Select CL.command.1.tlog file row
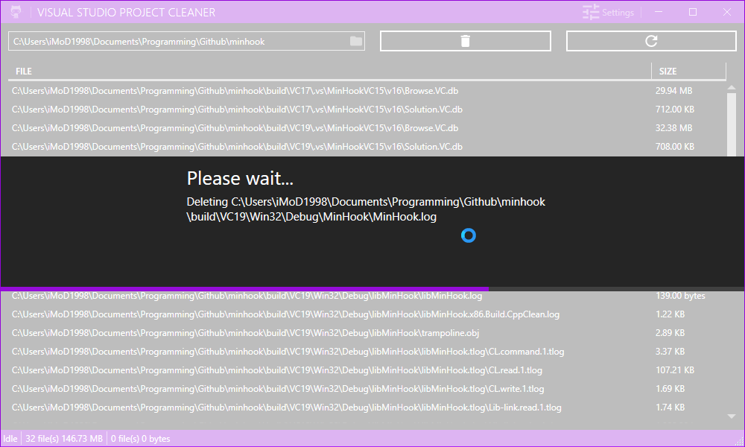Viewport: 745px width, 447px height. coord(367,352)
